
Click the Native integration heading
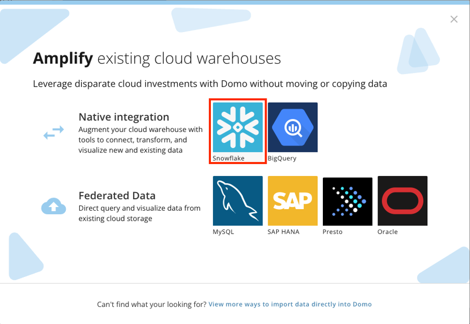124,117
